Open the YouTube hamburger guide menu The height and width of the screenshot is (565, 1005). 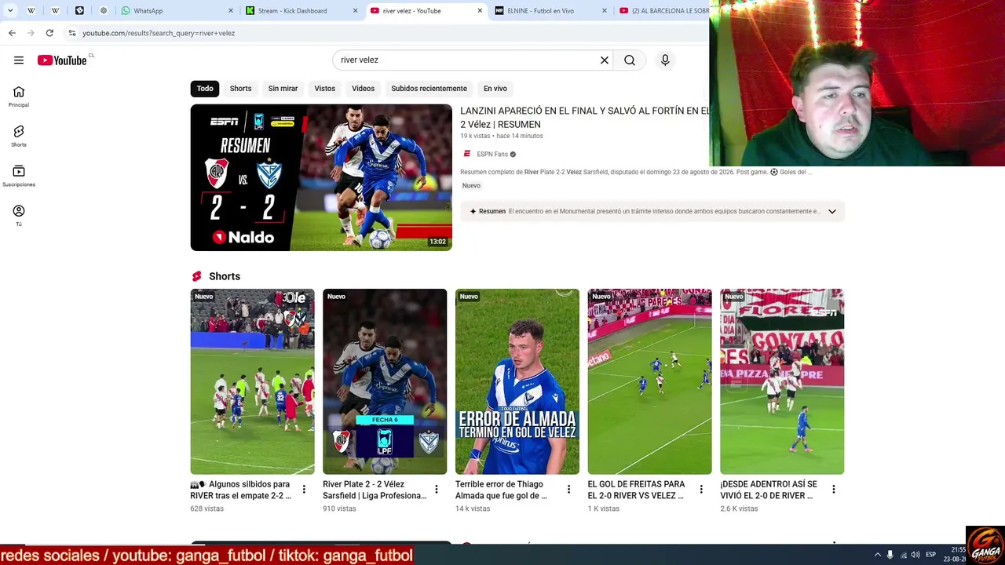pos(19,60)
